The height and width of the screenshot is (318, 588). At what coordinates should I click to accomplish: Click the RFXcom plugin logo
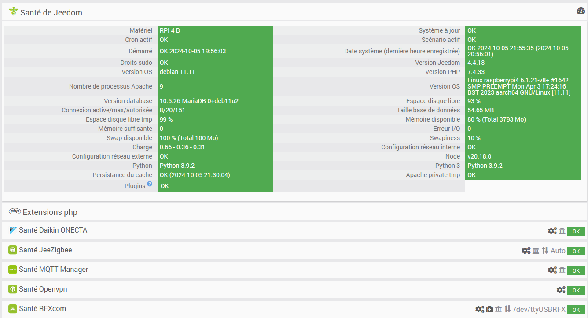pos(13,309)
